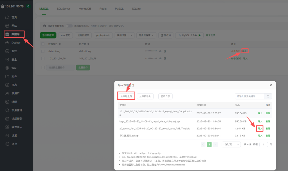Switch to the MongoDB tab
This screenshot has width=288, height=171.
click(85, 9)
